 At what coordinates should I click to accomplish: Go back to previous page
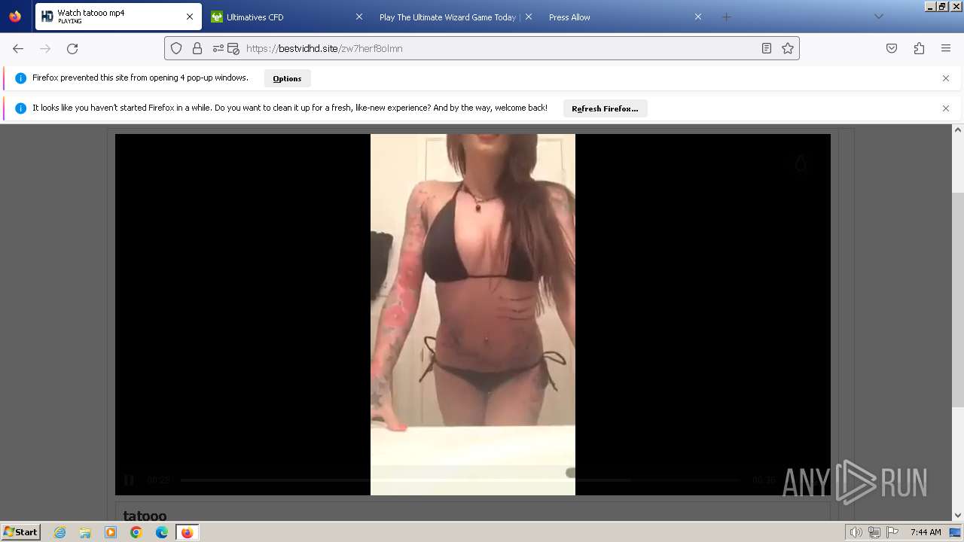[18, 48]
